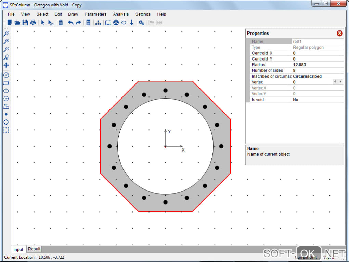The height and width of the screenshot is (262, 349).
Task: Select the regular polygon draw tool
Action: 6,99
